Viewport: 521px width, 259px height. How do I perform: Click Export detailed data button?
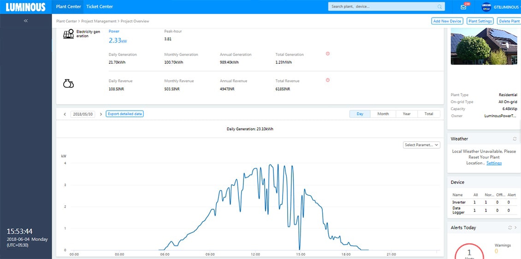[x=124, y=114]
